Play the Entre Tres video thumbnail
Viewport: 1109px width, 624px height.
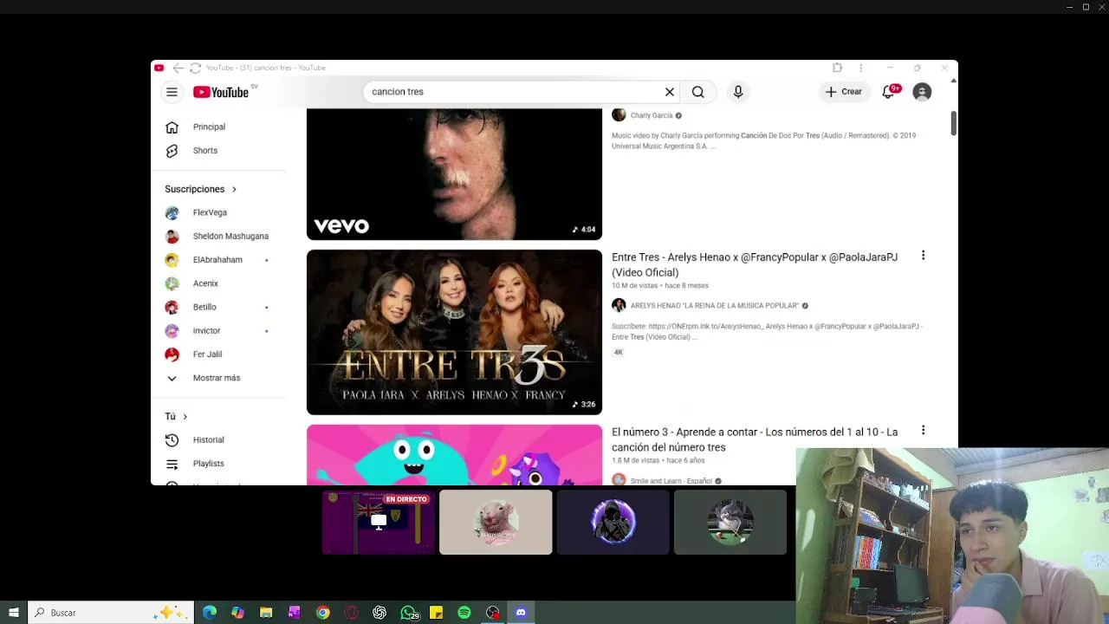coord(454,332)
